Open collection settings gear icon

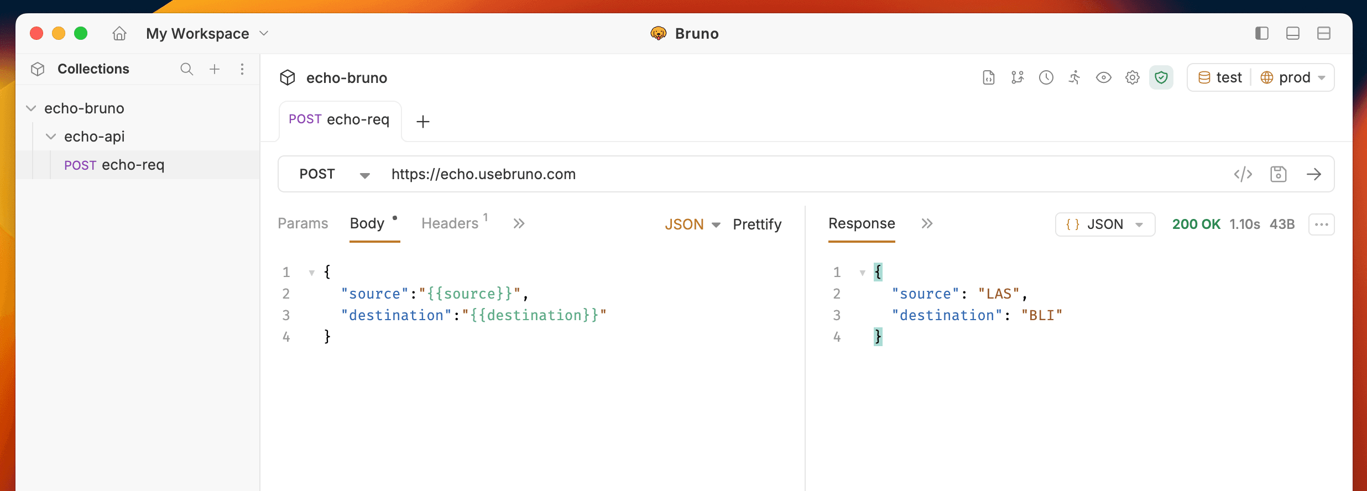[x=1133, y=77]
